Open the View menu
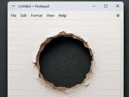 point(51,16)
